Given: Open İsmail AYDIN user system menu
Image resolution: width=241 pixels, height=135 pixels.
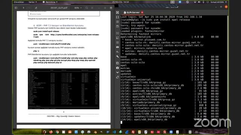Looking at the screenshot, I should [218, 2].
